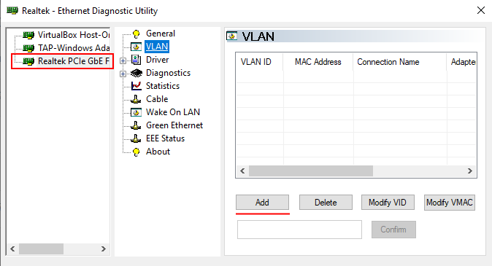
Task: Click adapter list scroll right arrow
Action: pos(103,249)
